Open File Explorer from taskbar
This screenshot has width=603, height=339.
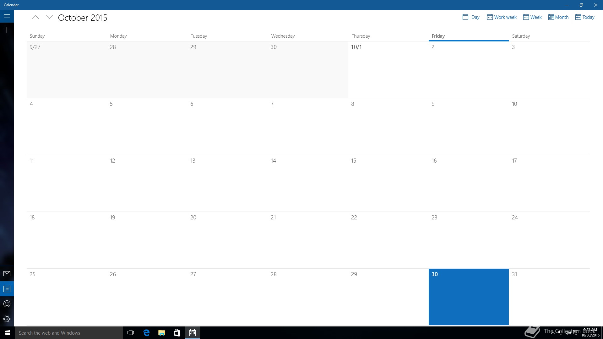(x=162, y=333)
